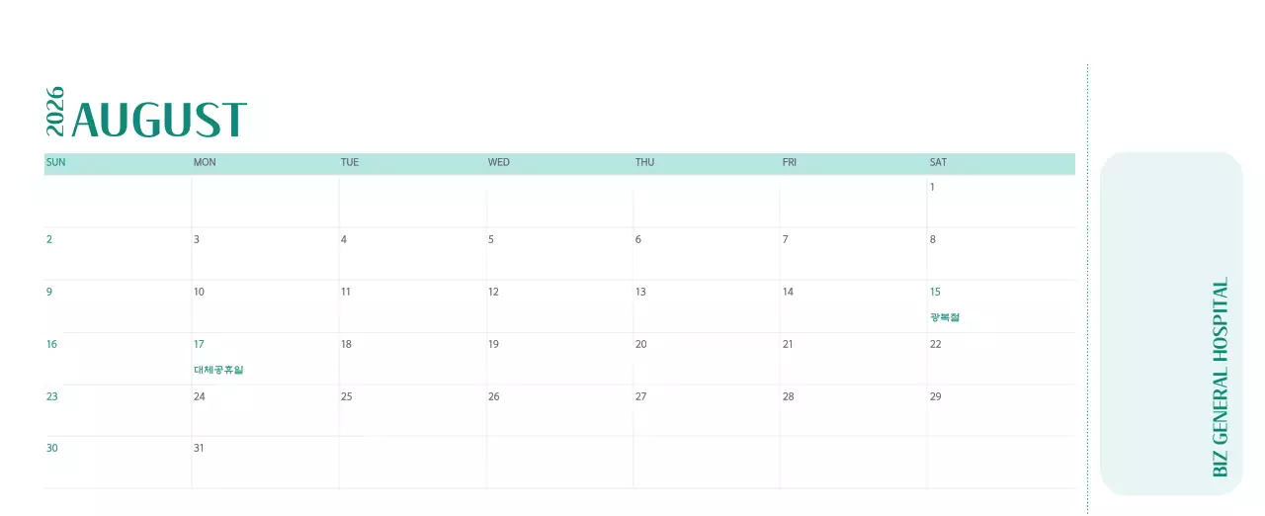Select the BIZ GENERAL HOSPITAL text
This screenshot has height=516, width=1265.
click(1221, 378)
